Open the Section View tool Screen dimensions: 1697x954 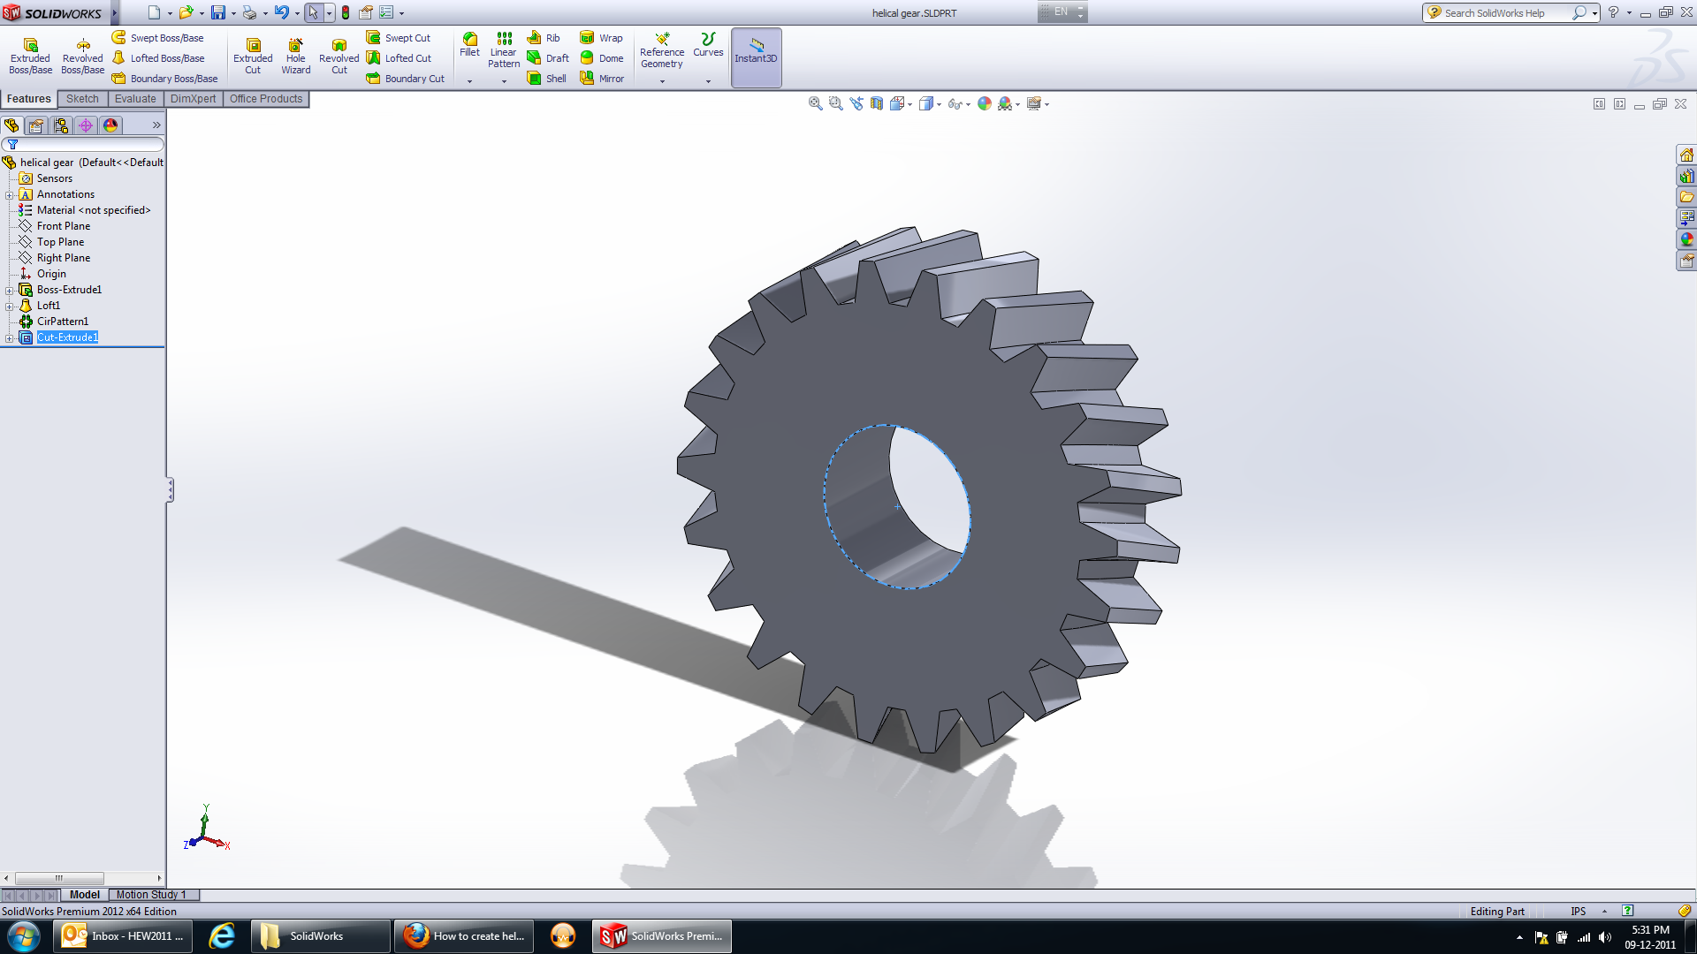[876, 103]
